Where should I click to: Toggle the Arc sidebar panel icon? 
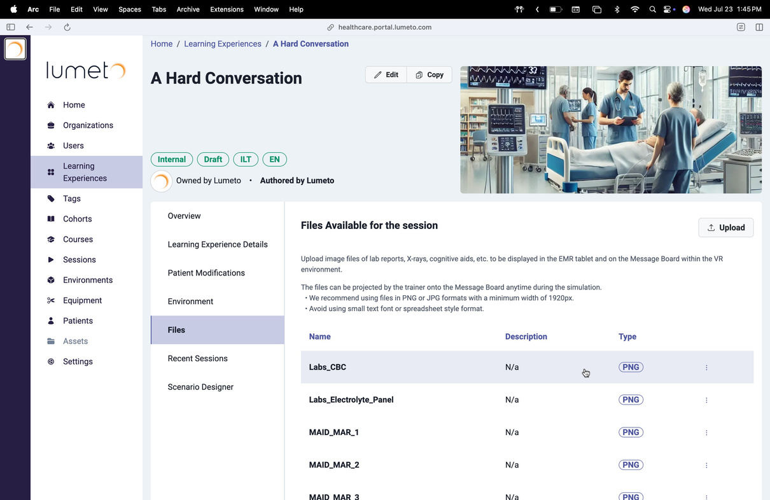click(11, 27)
